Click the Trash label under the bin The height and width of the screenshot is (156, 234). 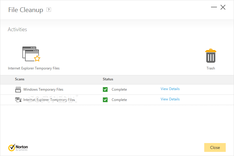211,68
